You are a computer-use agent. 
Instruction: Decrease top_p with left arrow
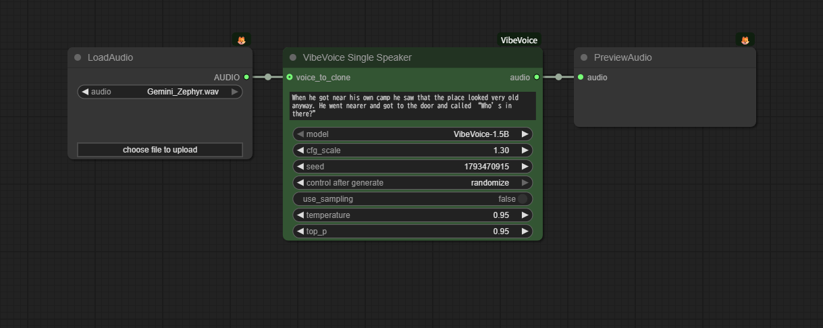tap(300, 231)
